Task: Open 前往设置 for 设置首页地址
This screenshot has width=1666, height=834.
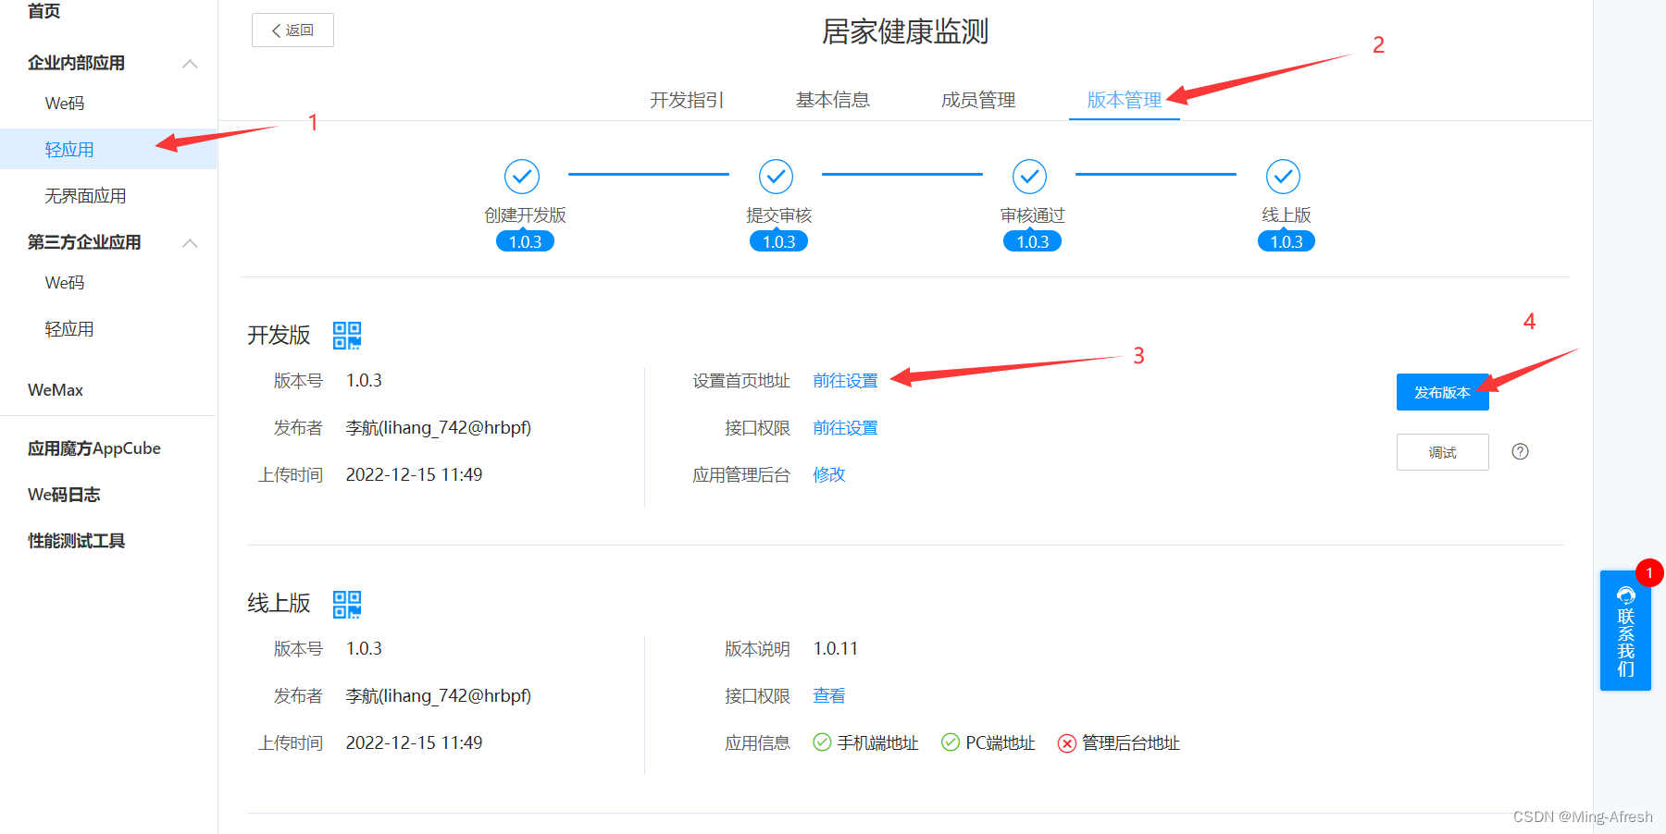Action: [845, 381]
